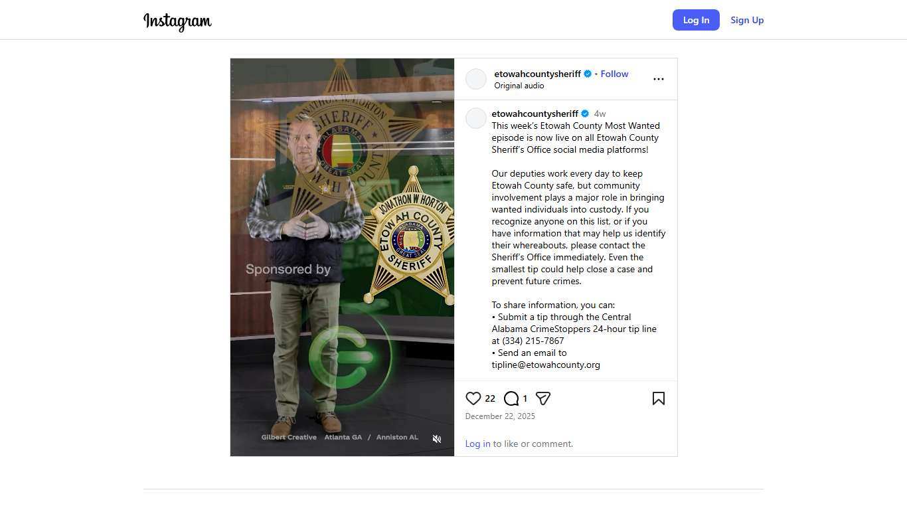The width and height of the screenshot is (907, 510).
Task: Follow the etowahcountysheriff account
Action: pyautogui.click(x=614, y=74)
